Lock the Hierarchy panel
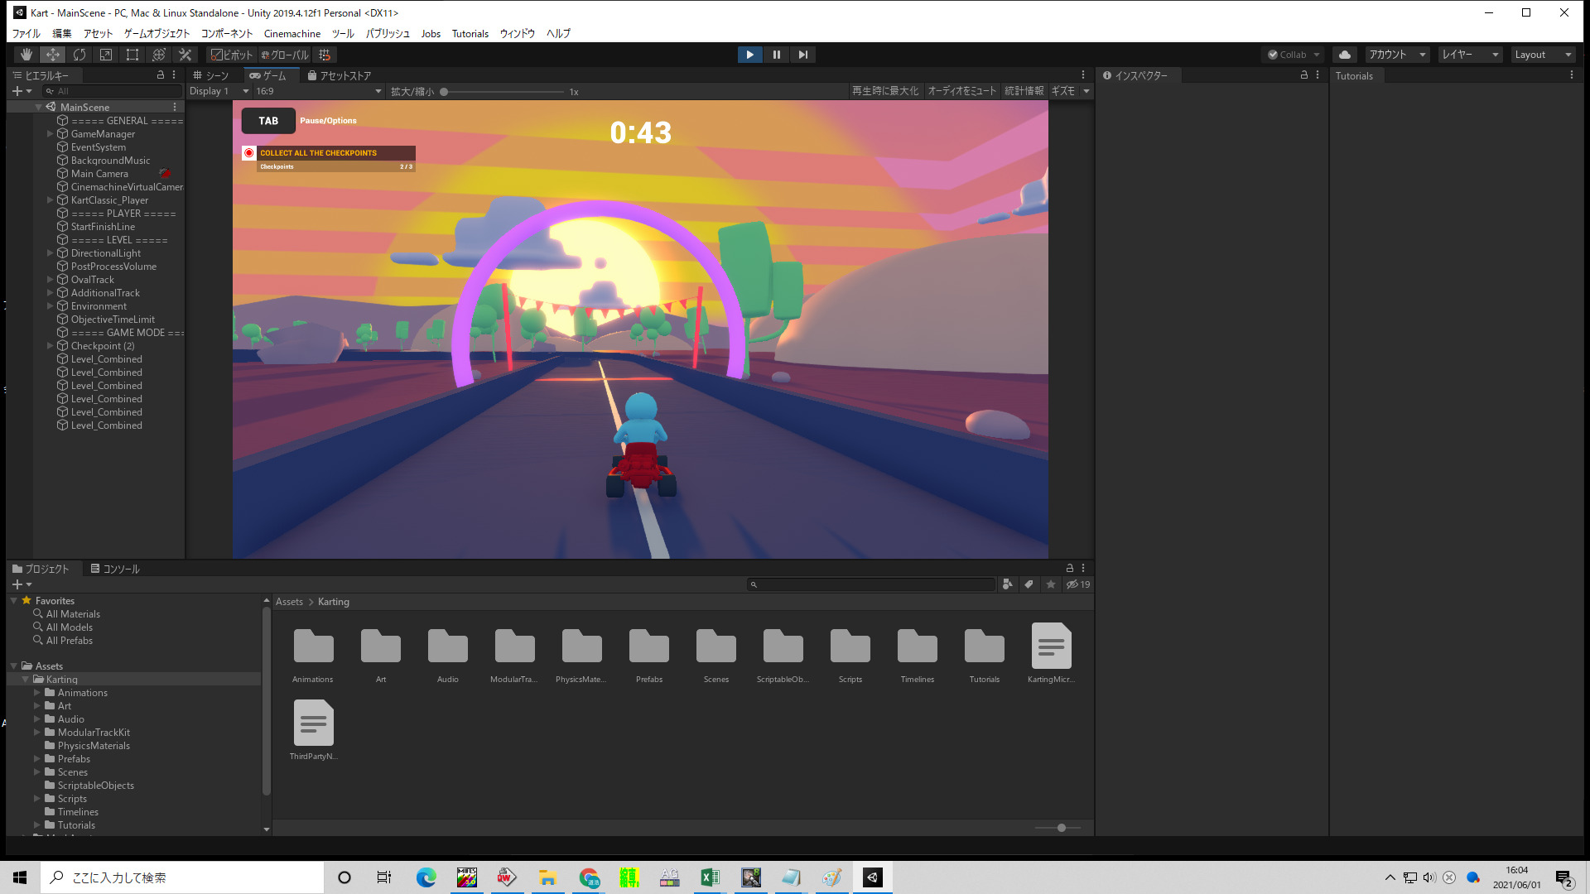1590x894 pixels. (161, 74)
